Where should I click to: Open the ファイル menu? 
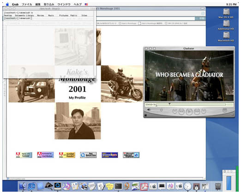(27, 4)
